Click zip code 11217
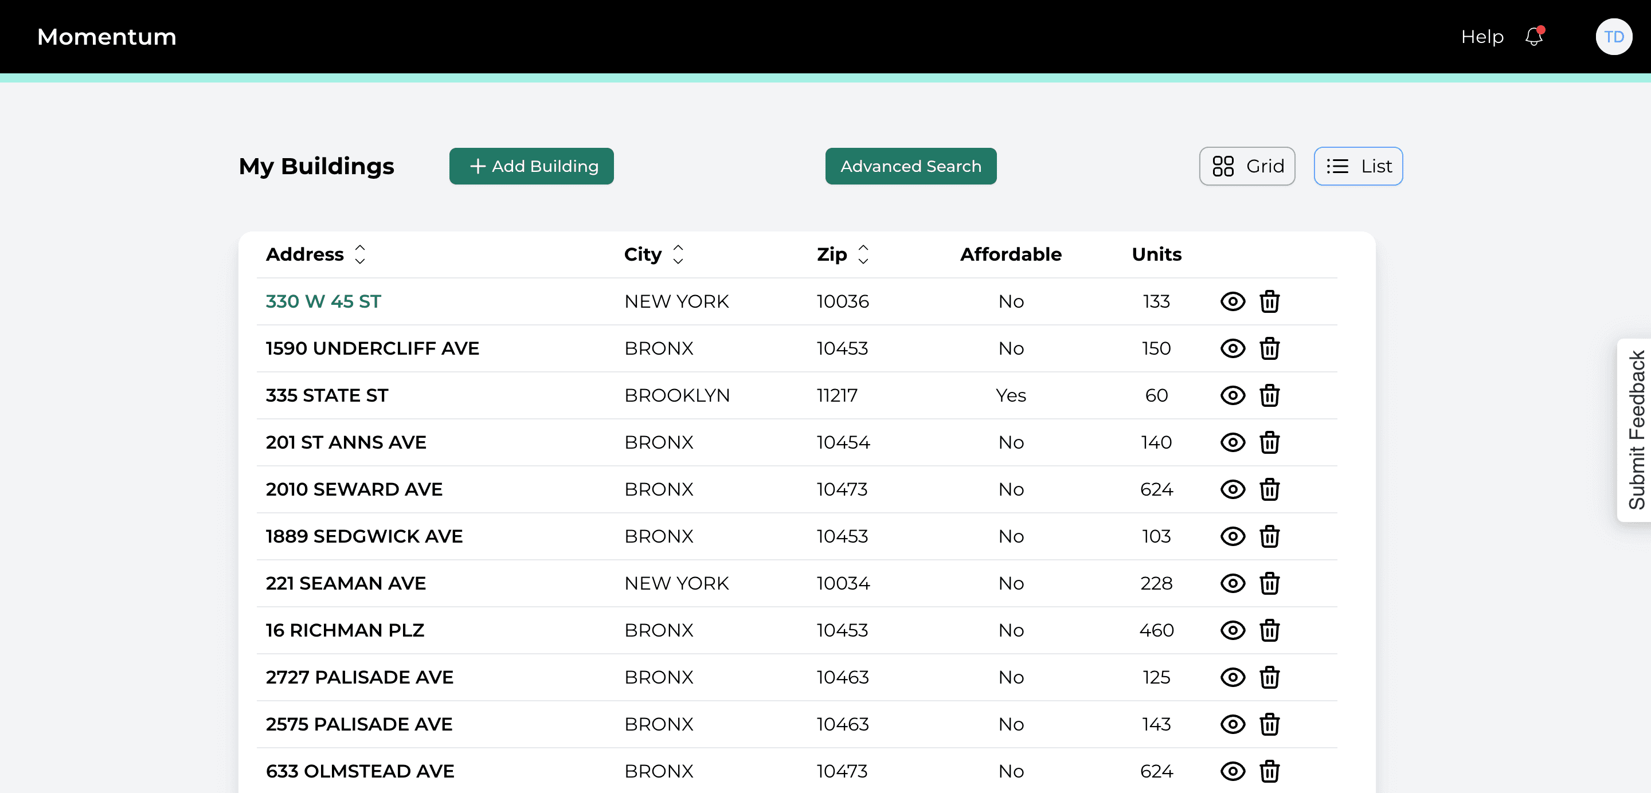 pos(836,395)
